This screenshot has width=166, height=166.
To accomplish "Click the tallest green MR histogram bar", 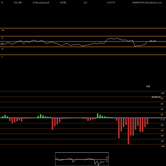I will click(98, 116).
